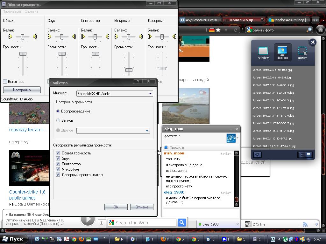The height and width of the screenshot is (244, 326).
Task: Select the Запись radio button
Action: pos(58,120)
